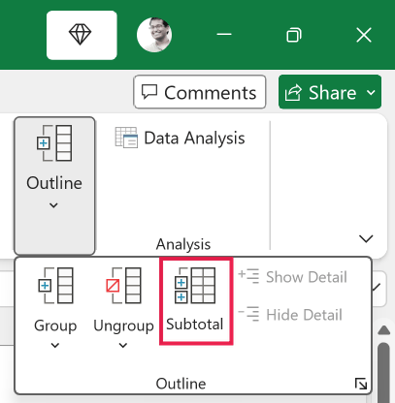Click the Group rows icon

click(x=55, y=286)
